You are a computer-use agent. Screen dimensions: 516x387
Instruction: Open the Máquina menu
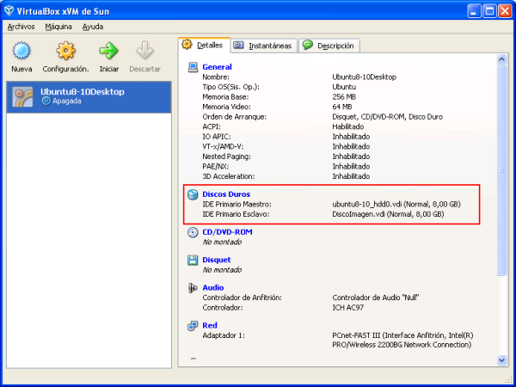[58, 27]
